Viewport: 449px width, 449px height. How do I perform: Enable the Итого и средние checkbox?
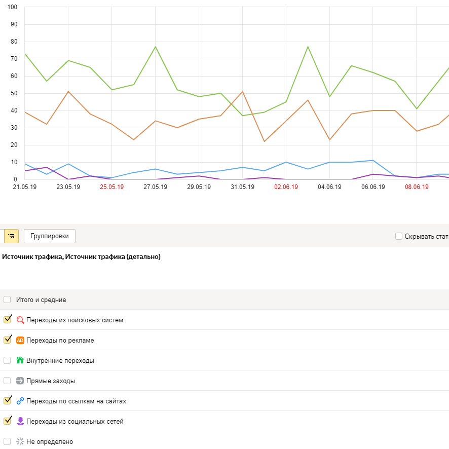coord(7,300)
